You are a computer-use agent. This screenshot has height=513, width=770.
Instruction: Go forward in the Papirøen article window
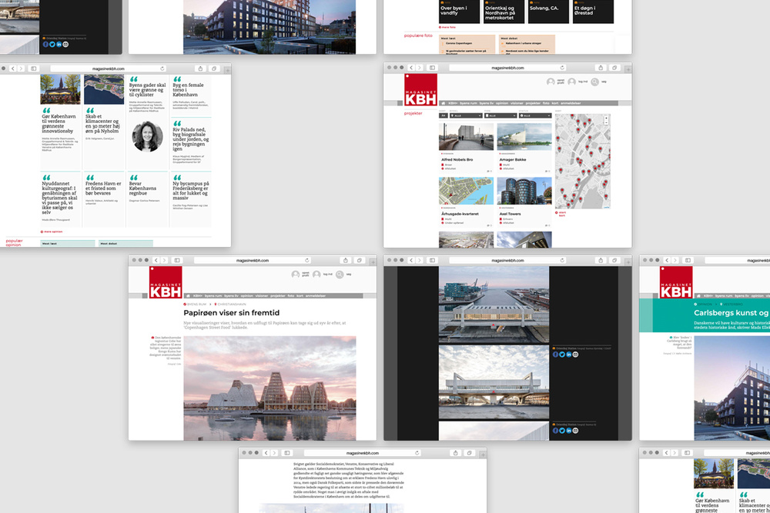pos(165,261)
